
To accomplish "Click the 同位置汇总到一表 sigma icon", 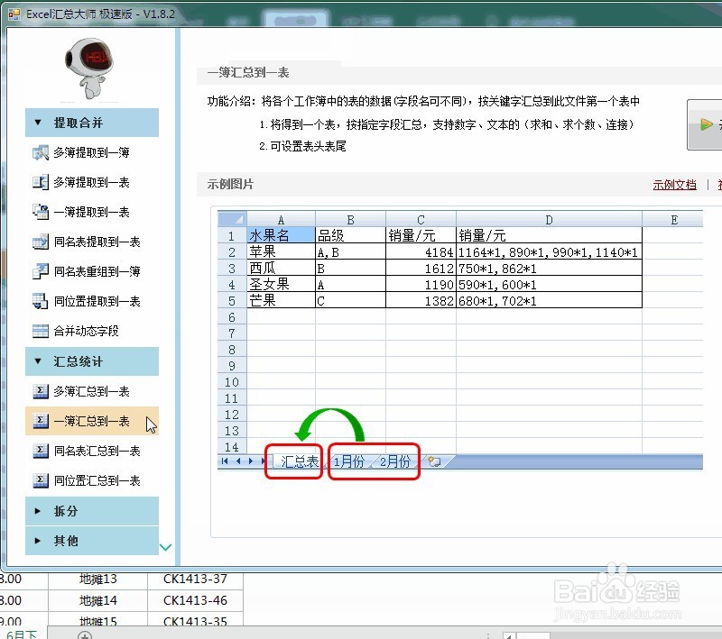I will (41, 481).
